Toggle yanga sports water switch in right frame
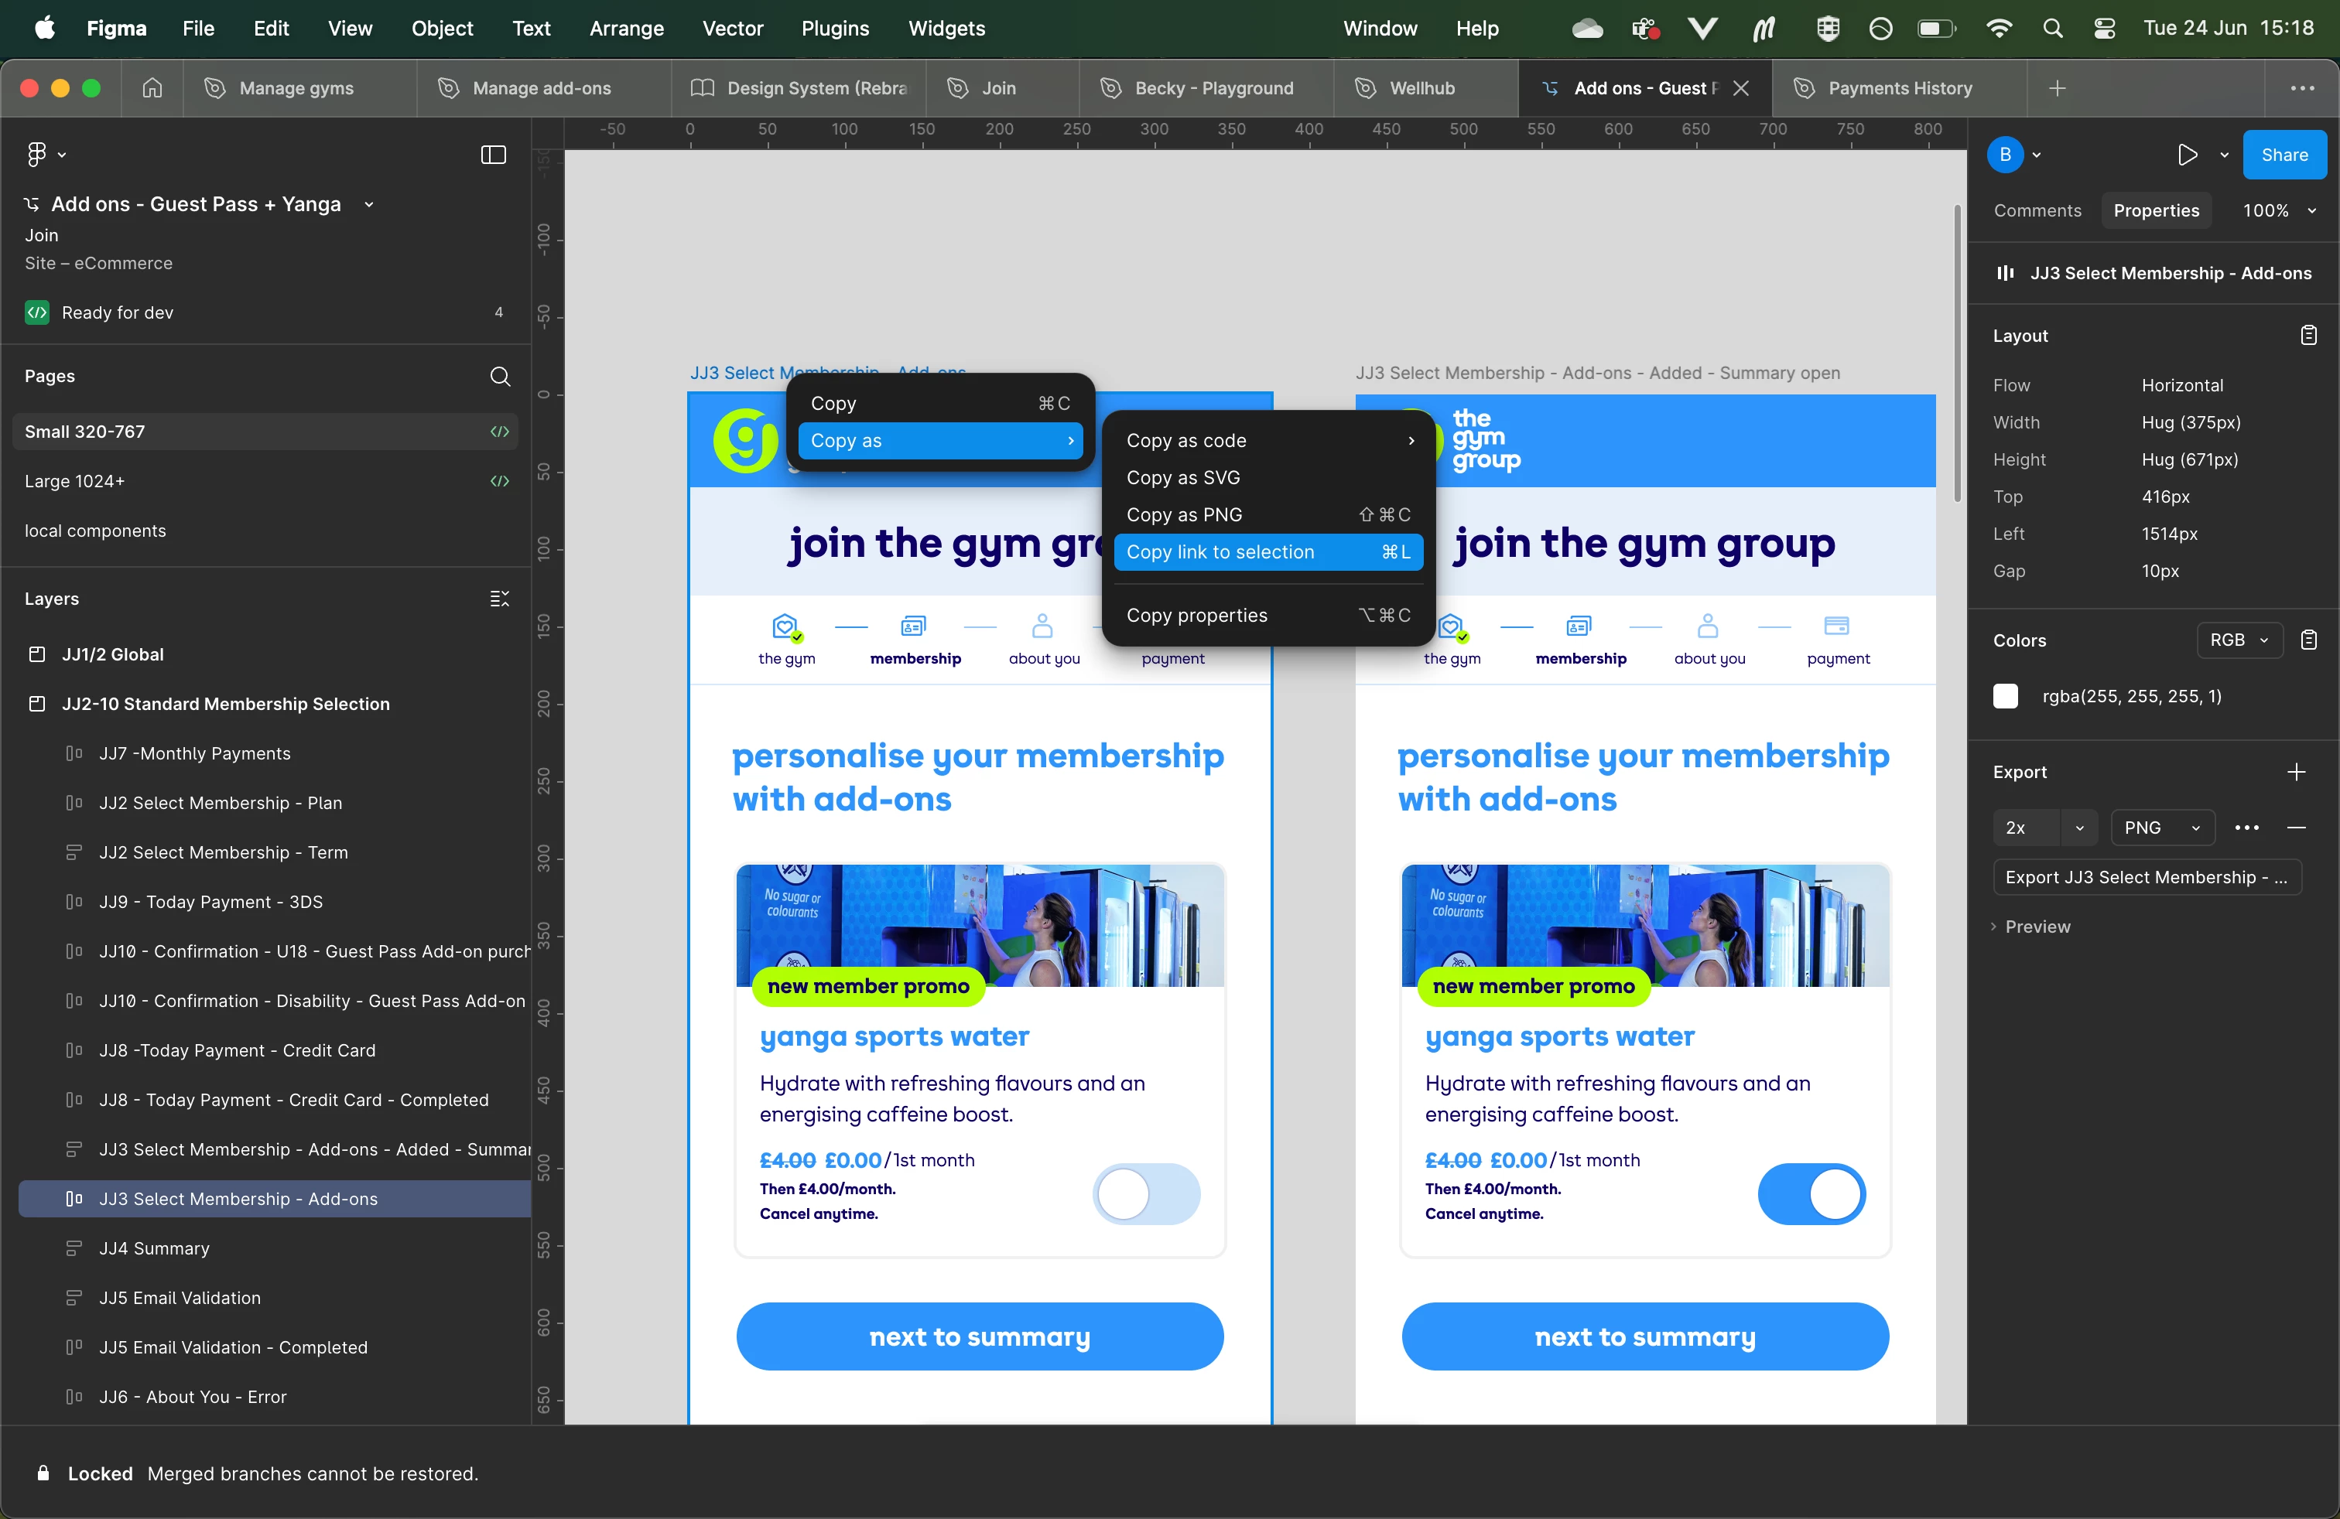The image size is (2340, 1519). point(1811,1194)
